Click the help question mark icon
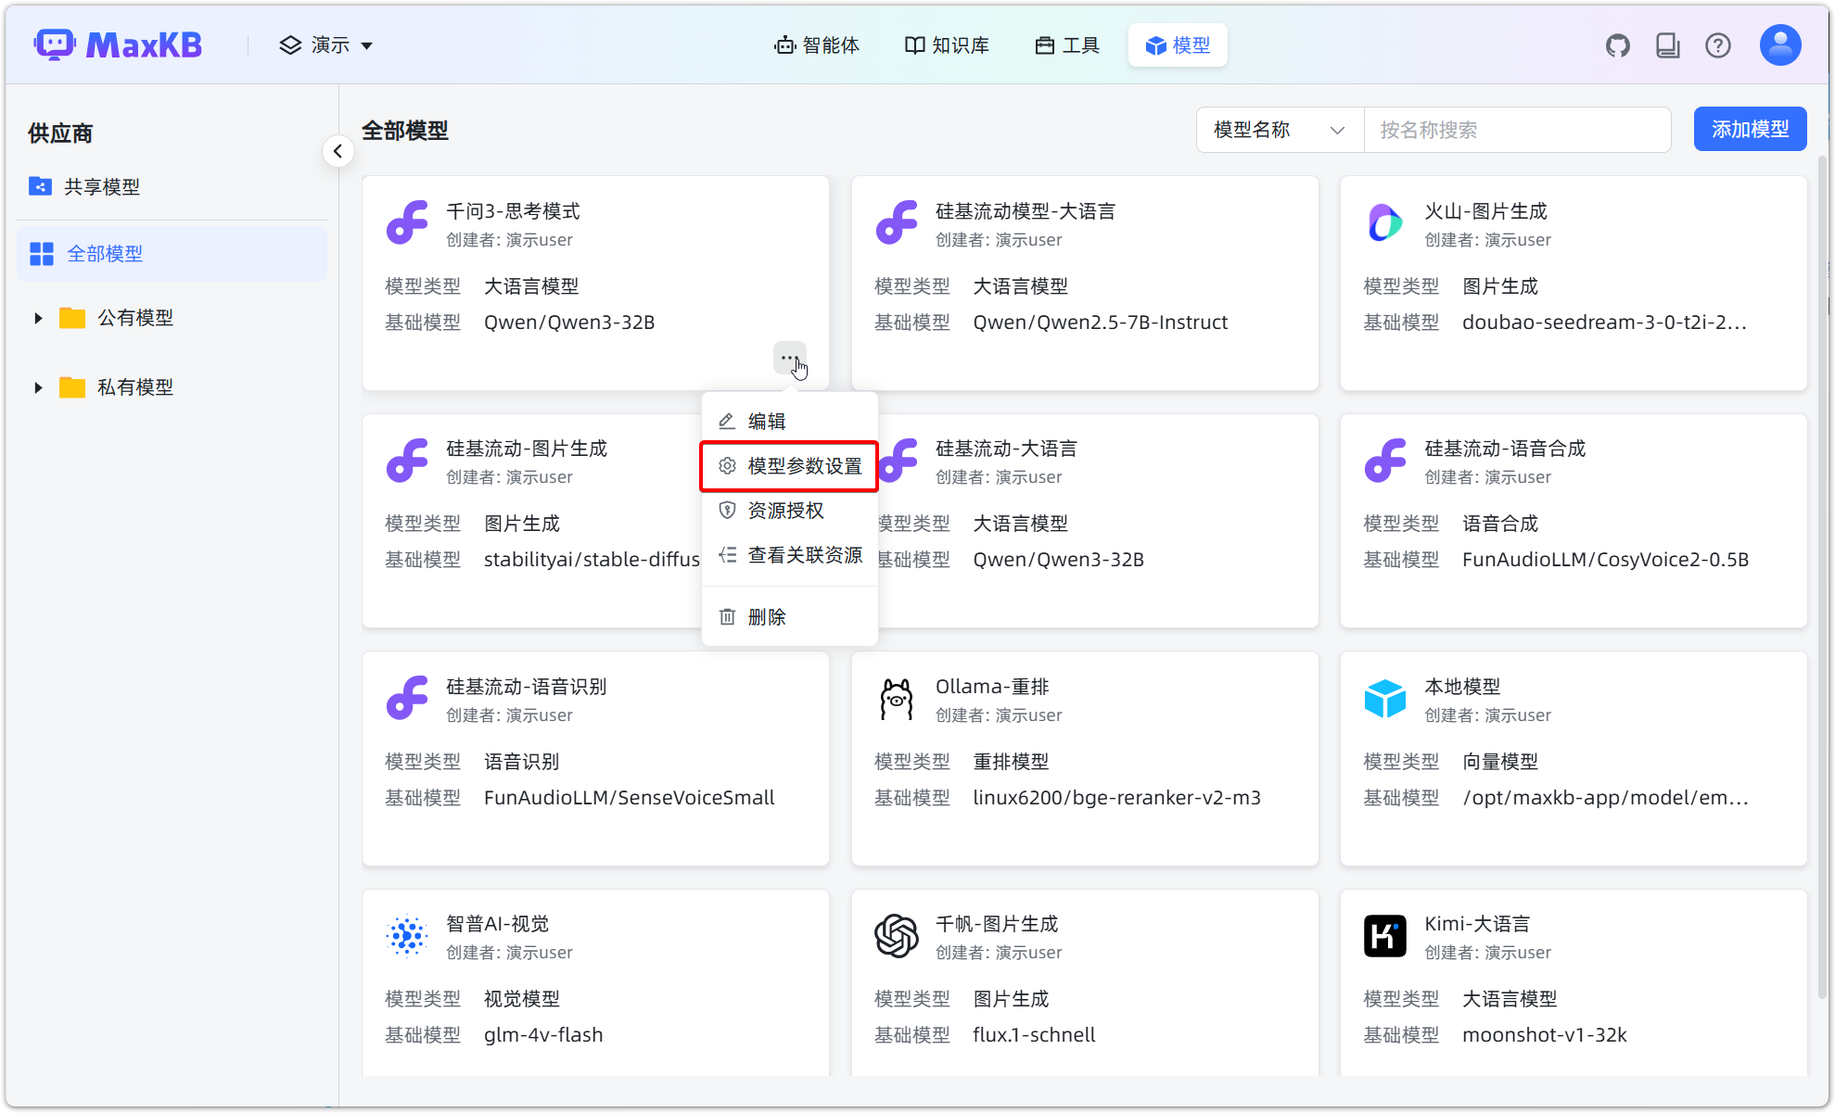The width and height of the screenshot is (1835, 1113). point(1718,44)
